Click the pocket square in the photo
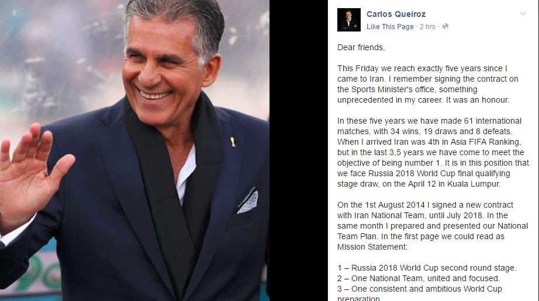This screenshot has width=539, height=301. [248, 201]
